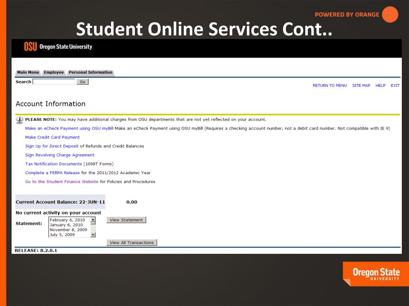Click the 0.00 account balance value
Screen dimensions: 409x306
pos(132,202)
